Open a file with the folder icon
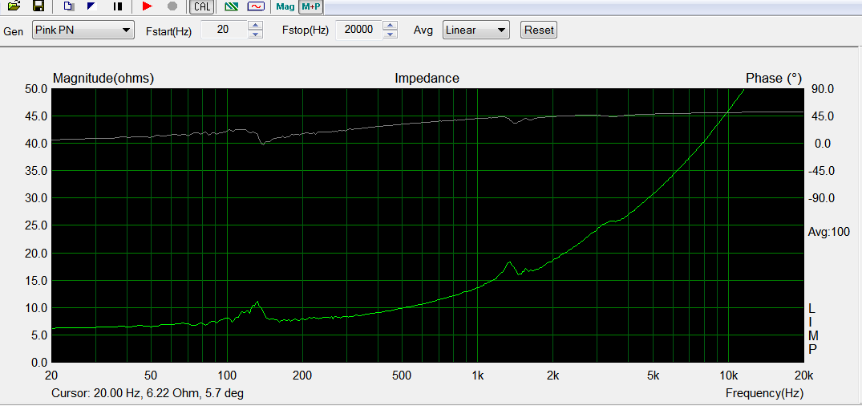This screenshot has width=862, height=406. (x=14, y=6)
